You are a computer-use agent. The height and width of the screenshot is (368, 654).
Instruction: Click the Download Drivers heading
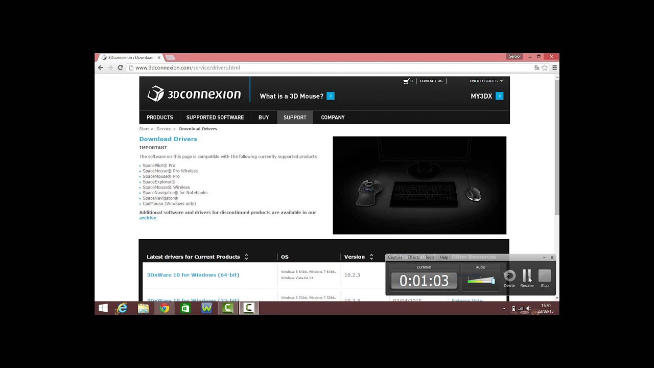[168, 139]
